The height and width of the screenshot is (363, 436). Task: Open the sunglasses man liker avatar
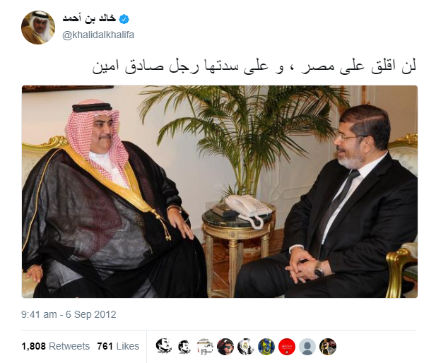(x=225, y=347)
